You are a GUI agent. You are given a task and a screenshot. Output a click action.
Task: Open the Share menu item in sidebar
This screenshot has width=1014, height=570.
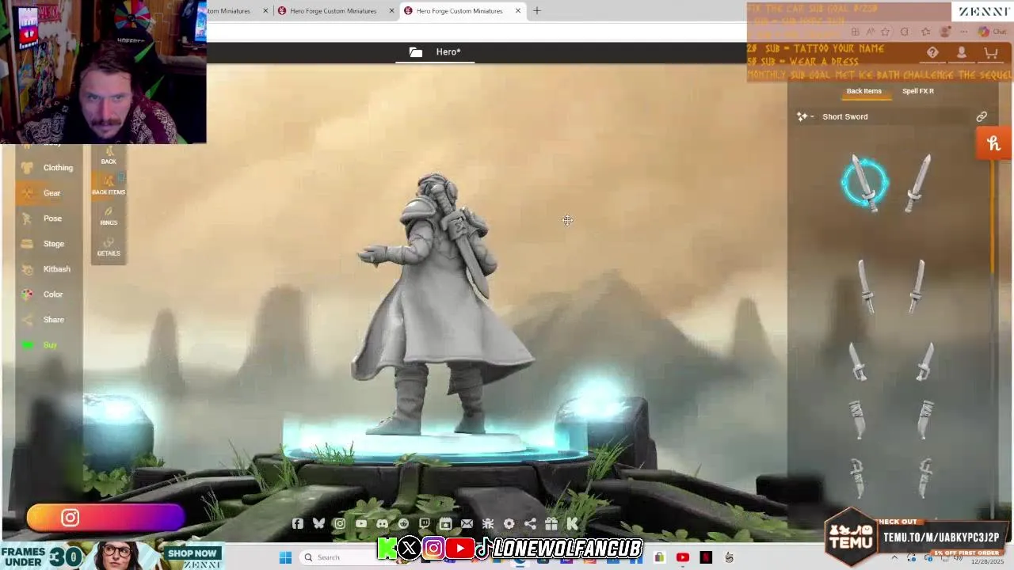pos(48,320)
